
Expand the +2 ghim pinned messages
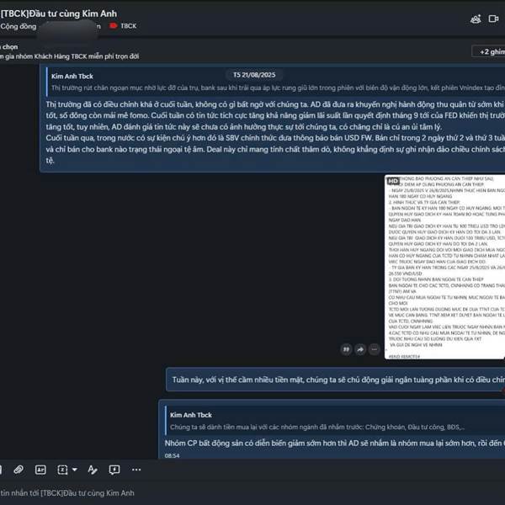point(490,51)
